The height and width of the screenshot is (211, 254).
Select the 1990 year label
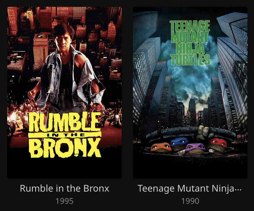point(190,201)
